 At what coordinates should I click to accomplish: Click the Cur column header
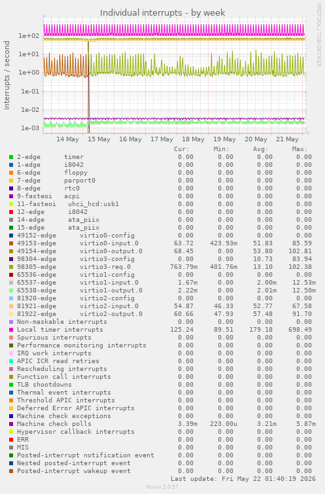tap(182, 149)
